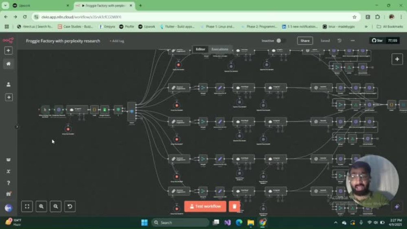Open the All Bookmarks folder
407x229 pixels.
(x=390, y=26)
